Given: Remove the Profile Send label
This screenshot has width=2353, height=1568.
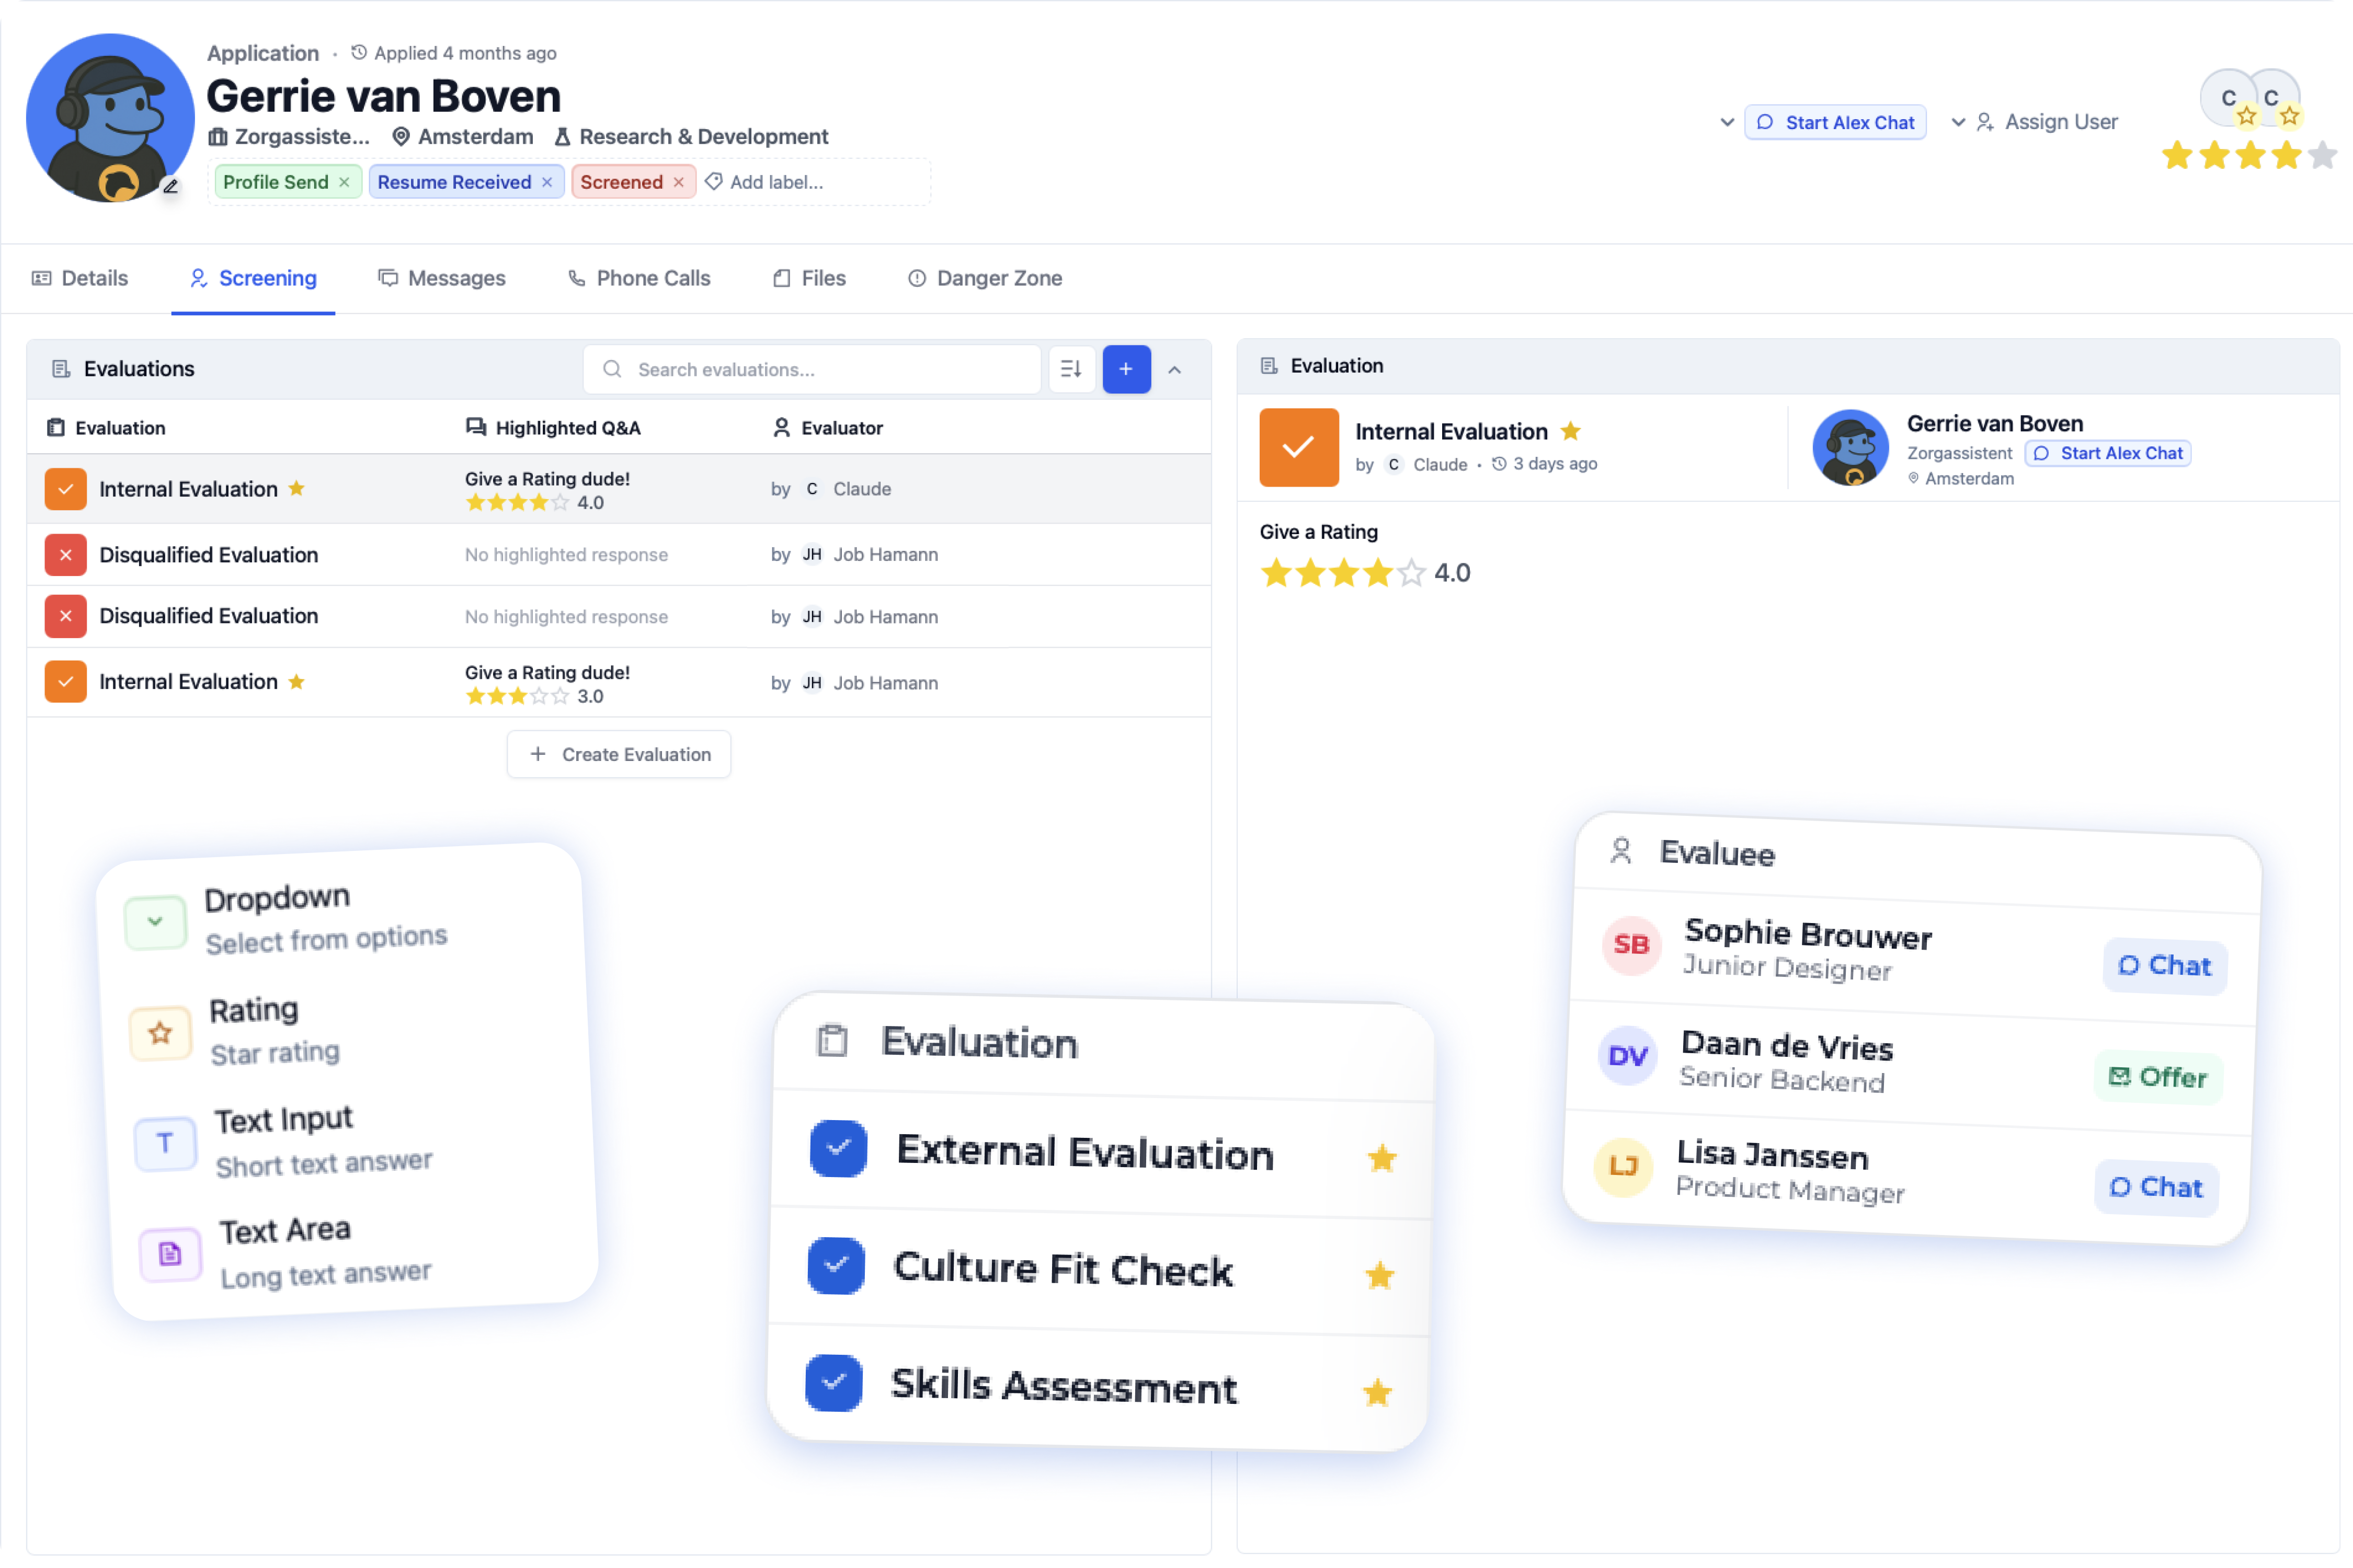Looking at the screenshot, I should 344,182.
